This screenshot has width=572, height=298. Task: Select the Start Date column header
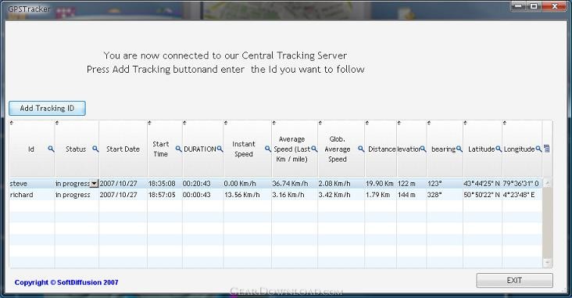click(x=123, y=149)
